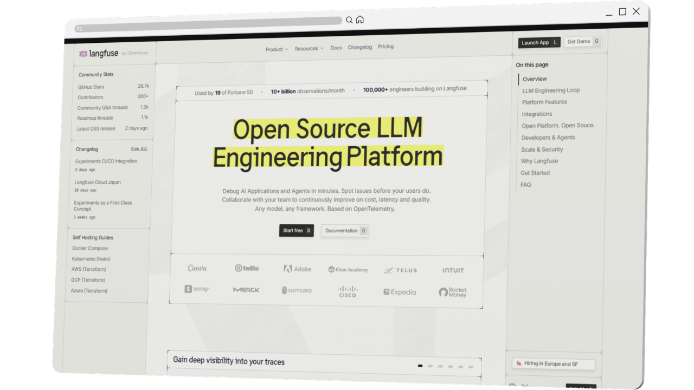Open the Docker Compose guide
Viewport: 694px width, 390px height.
(x=90, y=248)
